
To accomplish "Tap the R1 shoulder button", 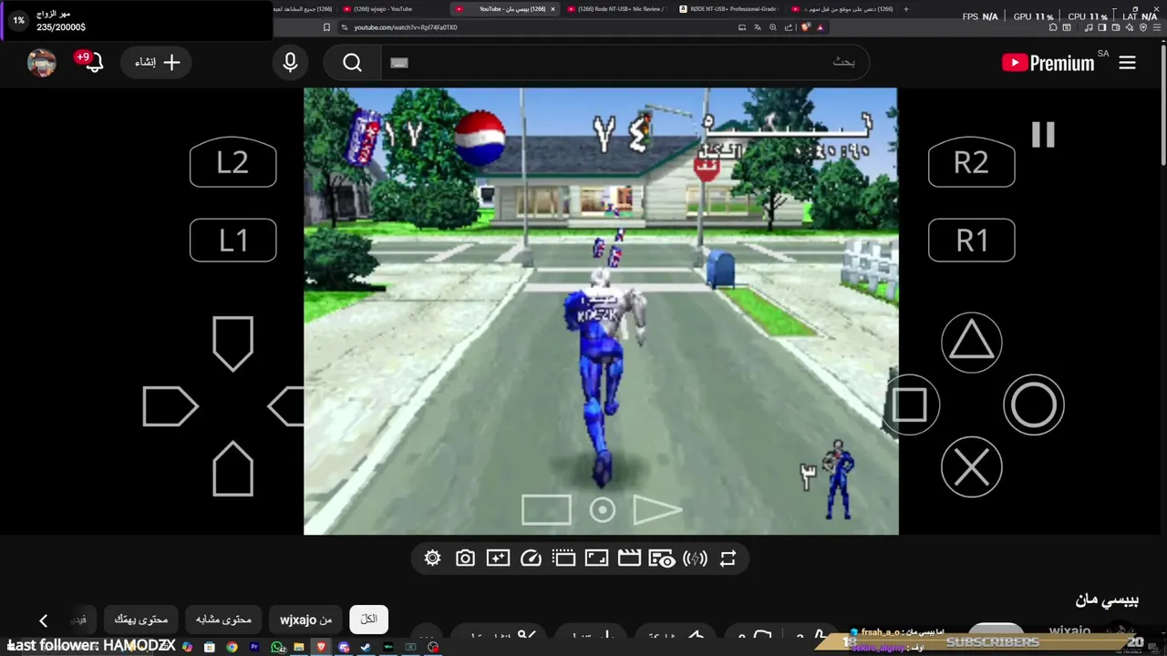I will click(971, 241).
